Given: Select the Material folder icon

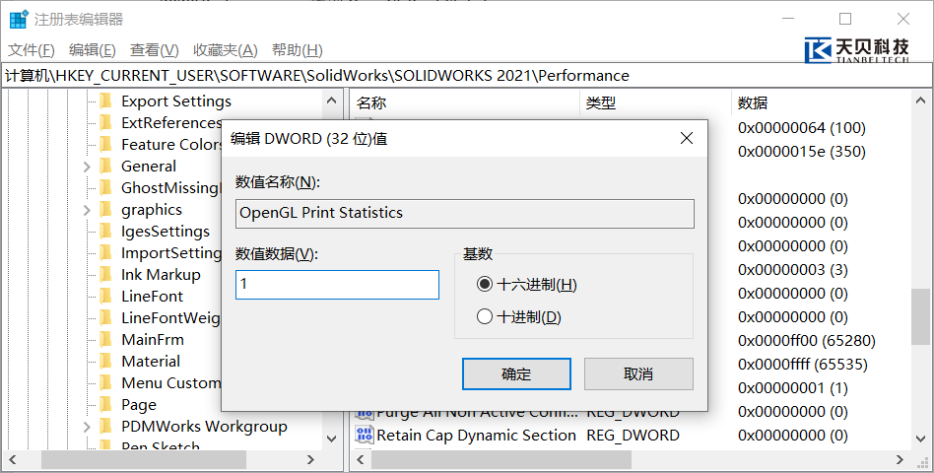Looking at the screenshot, I should (106, 361).
